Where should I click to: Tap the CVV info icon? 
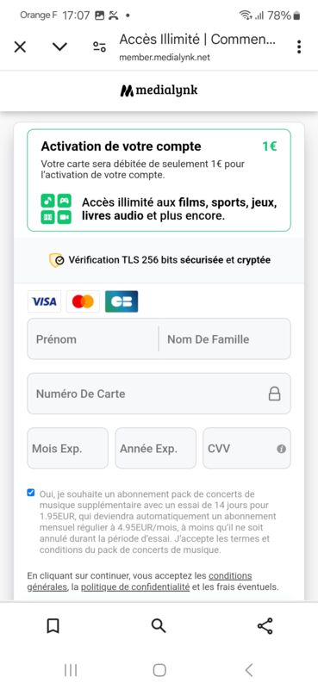[282, 449]
